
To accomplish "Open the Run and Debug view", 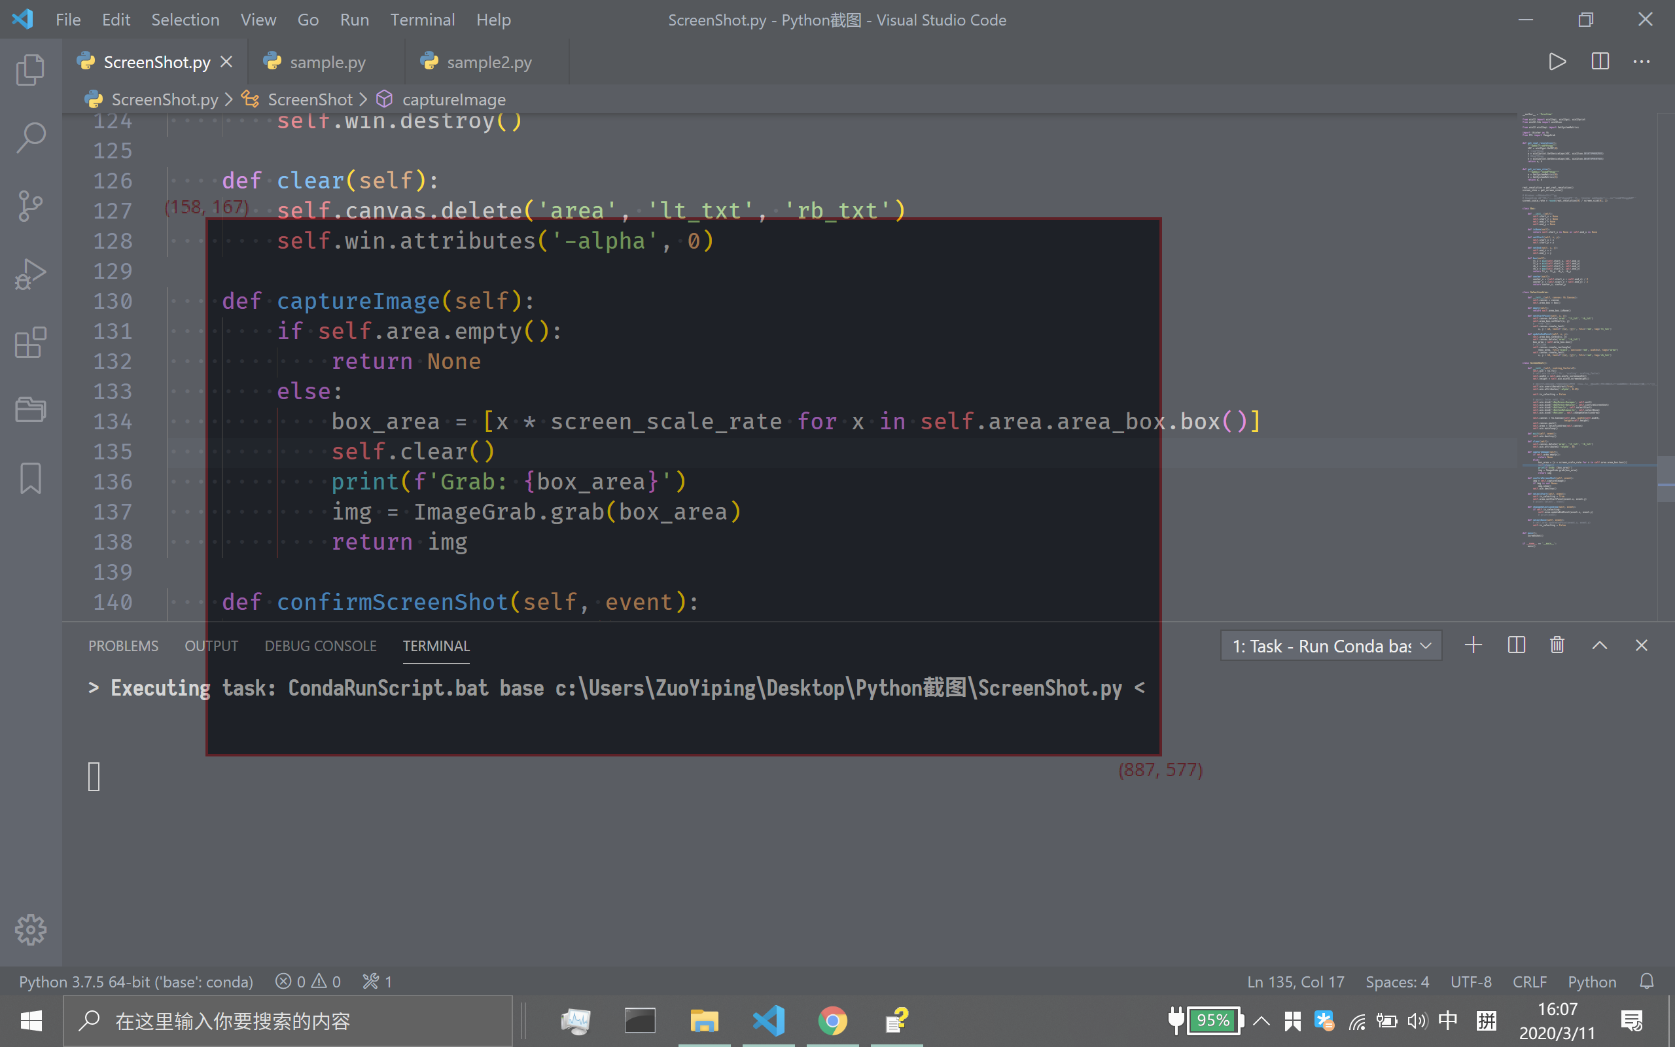I will click(31, 274).
